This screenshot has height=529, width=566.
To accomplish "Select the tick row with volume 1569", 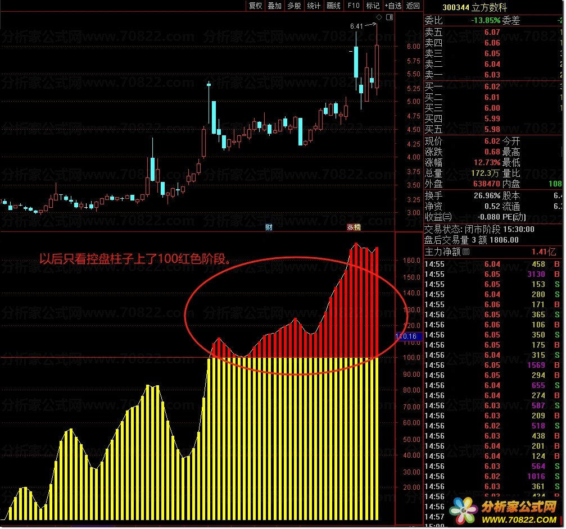I will pos(493,365).
